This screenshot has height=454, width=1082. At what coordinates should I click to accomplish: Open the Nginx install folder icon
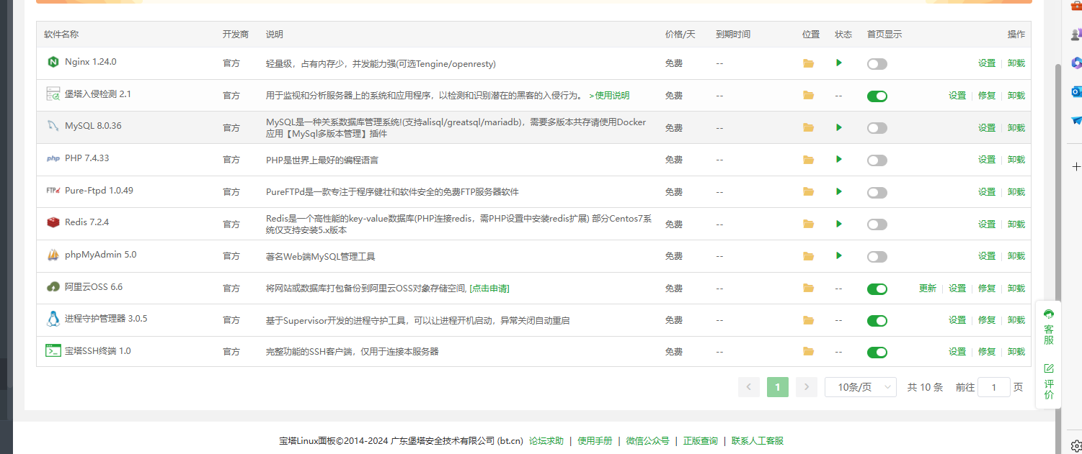(x=808, y=63)
